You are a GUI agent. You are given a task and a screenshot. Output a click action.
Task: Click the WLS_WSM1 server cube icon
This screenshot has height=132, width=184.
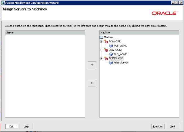tap(111, 46)
